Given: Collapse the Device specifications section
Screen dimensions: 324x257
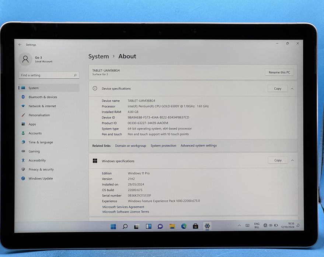Looking at the screenshot, I should tap(292, 89).
